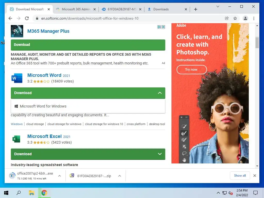
Task: Close the ad with X icon
Action: [x=163, y=27]
